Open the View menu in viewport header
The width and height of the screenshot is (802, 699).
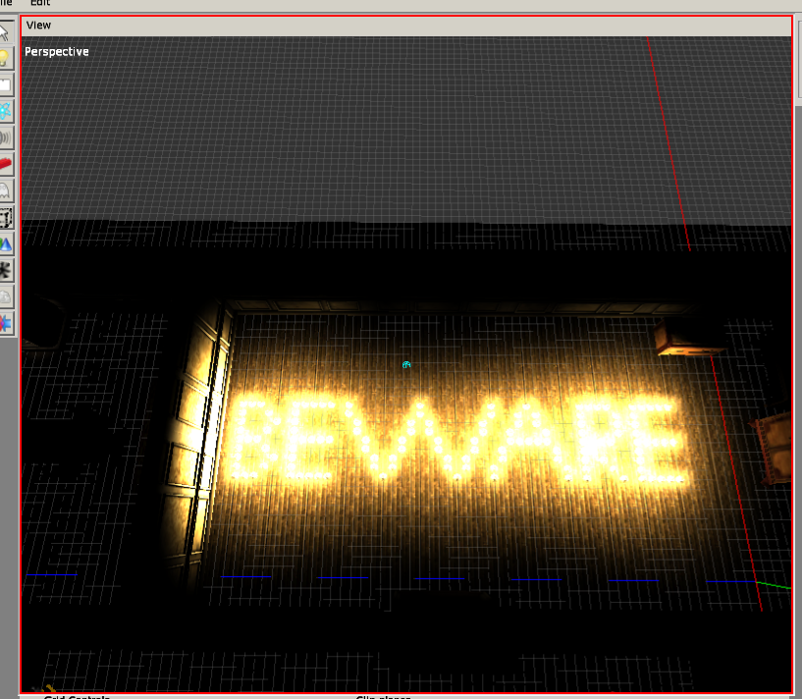tap(39, 25)
